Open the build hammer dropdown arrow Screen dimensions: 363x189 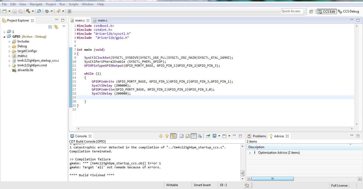click(33, 11)
